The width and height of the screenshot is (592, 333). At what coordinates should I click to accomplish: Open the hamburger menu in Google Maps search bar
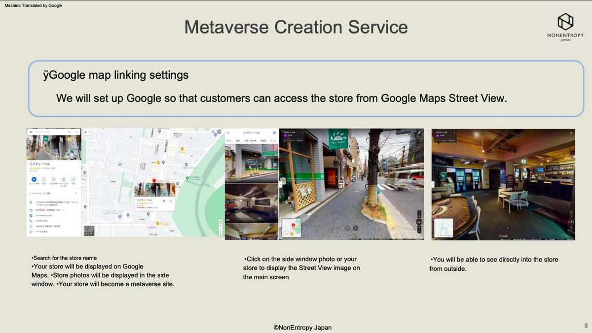31,132
